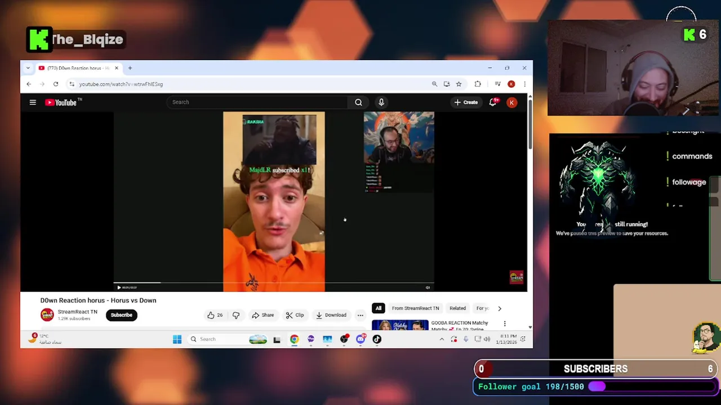The image size is (721, 405).
Task: Click the video player settings/fullscreen icon
Action: pyautogui.click(x=428, y=287)
